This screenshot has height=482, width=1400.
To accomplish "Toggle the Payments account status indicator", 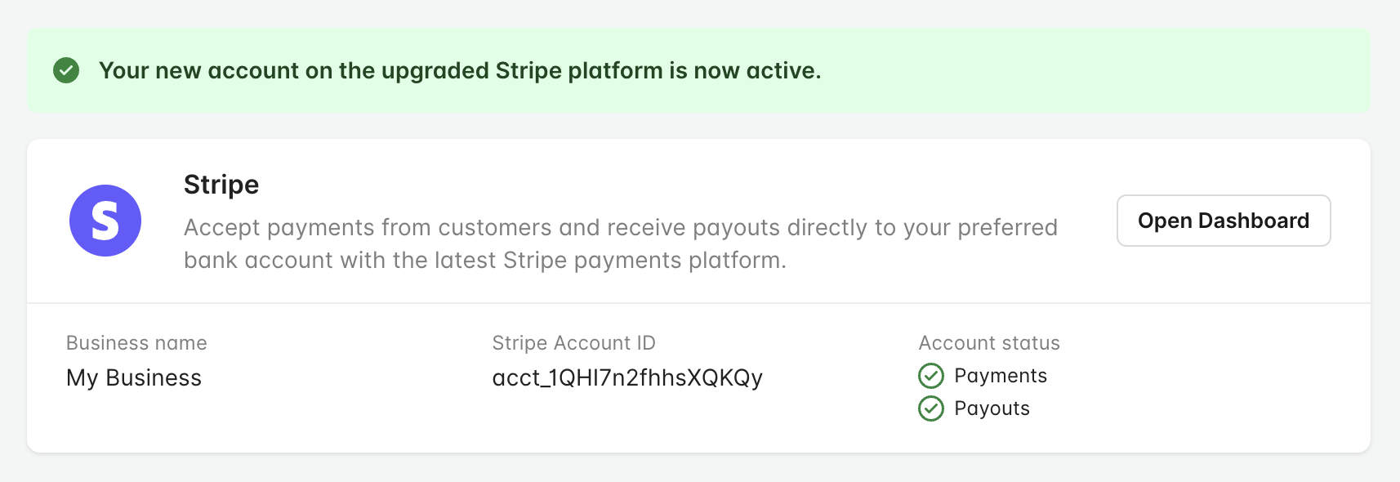I will pos(930,375).
